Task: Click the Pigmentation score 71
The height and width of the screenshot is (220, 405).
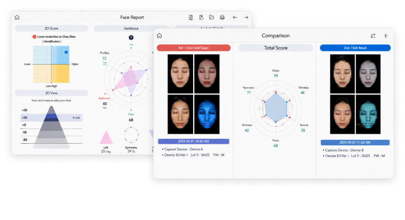Action: (249, 93)
